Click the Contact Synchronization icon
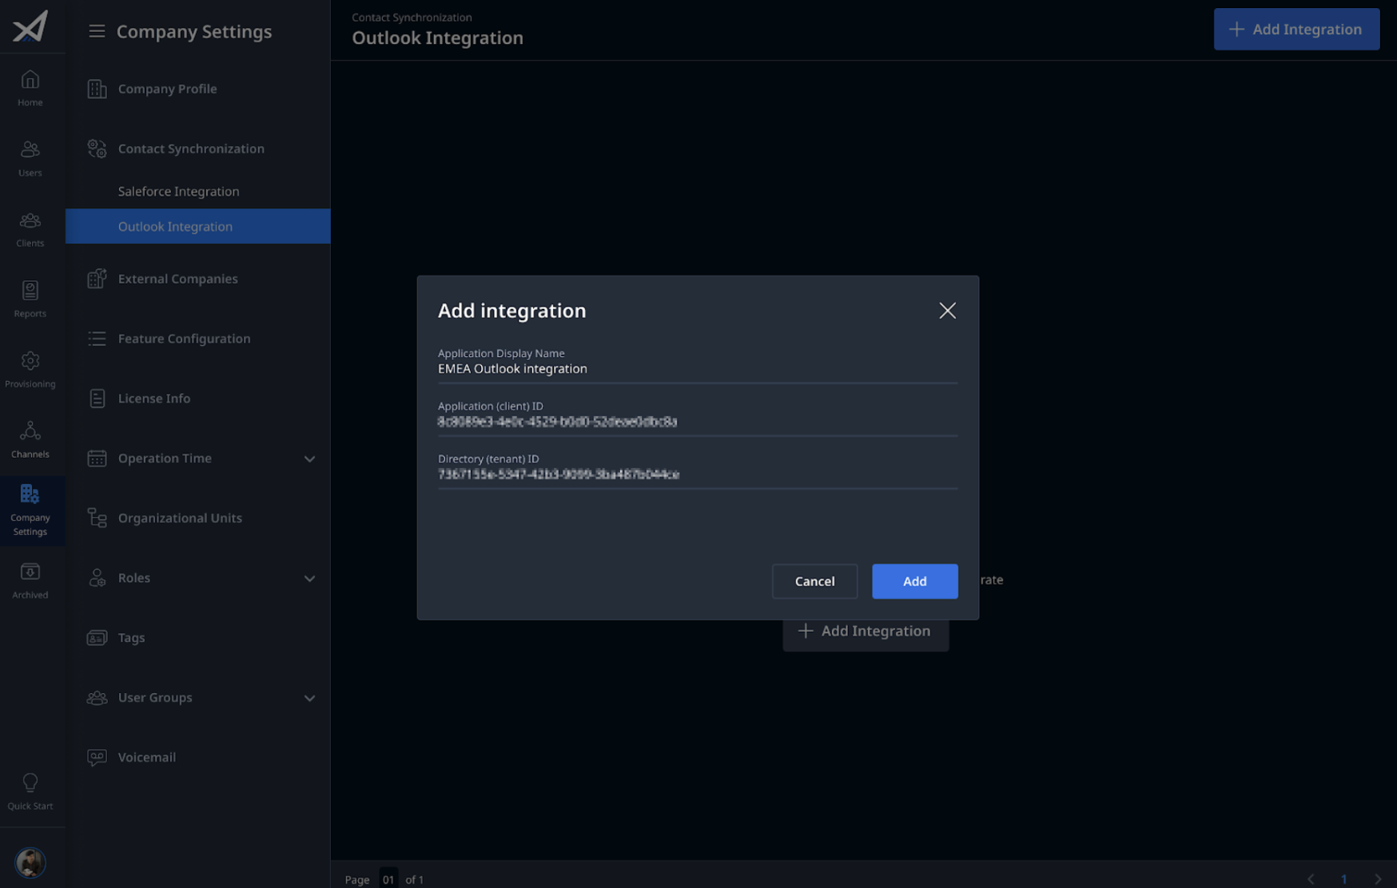Viewport: 1397px width, 888px height. pos(97,149)
